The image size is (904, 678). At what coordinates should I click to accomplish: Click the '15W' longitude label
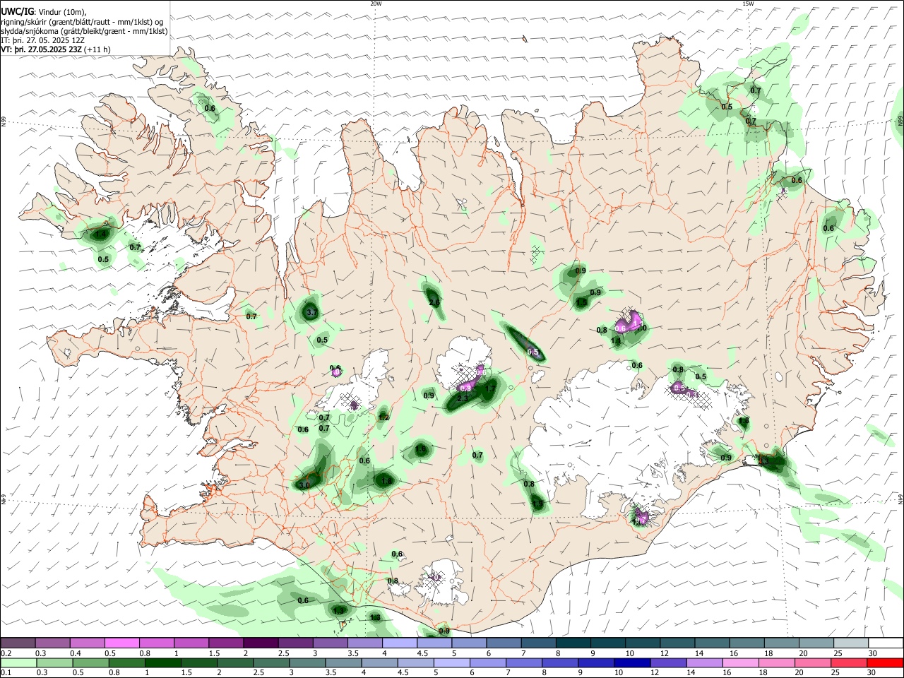(748, 4)
